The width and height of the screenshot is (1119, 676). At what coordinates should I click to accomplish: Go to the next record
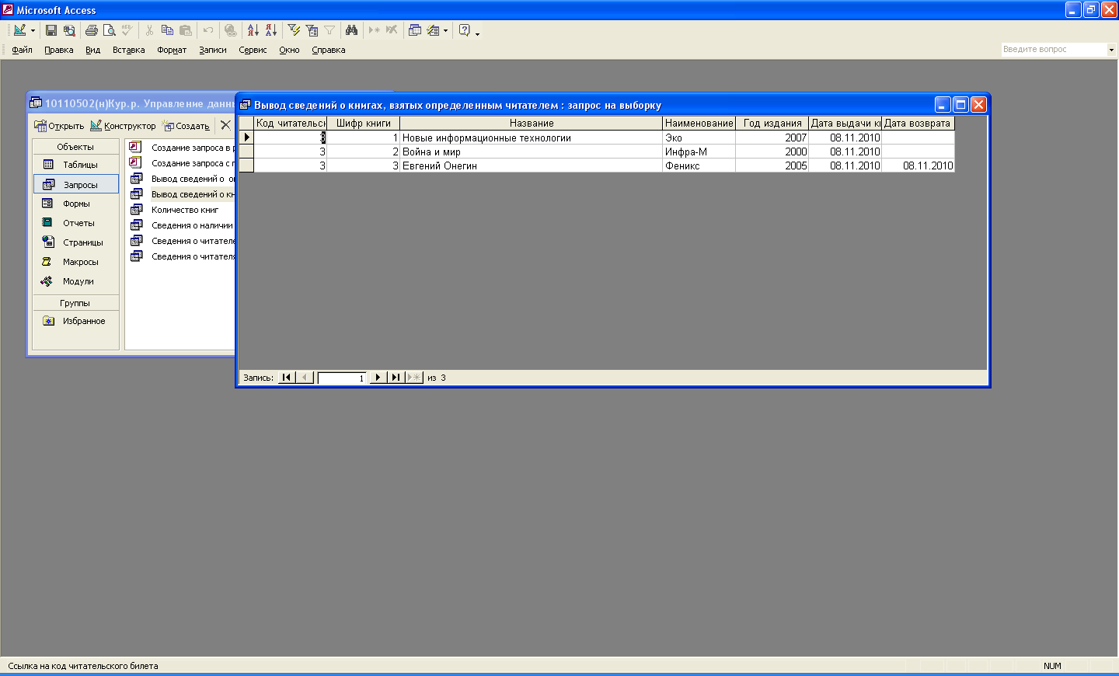point(378,378)
